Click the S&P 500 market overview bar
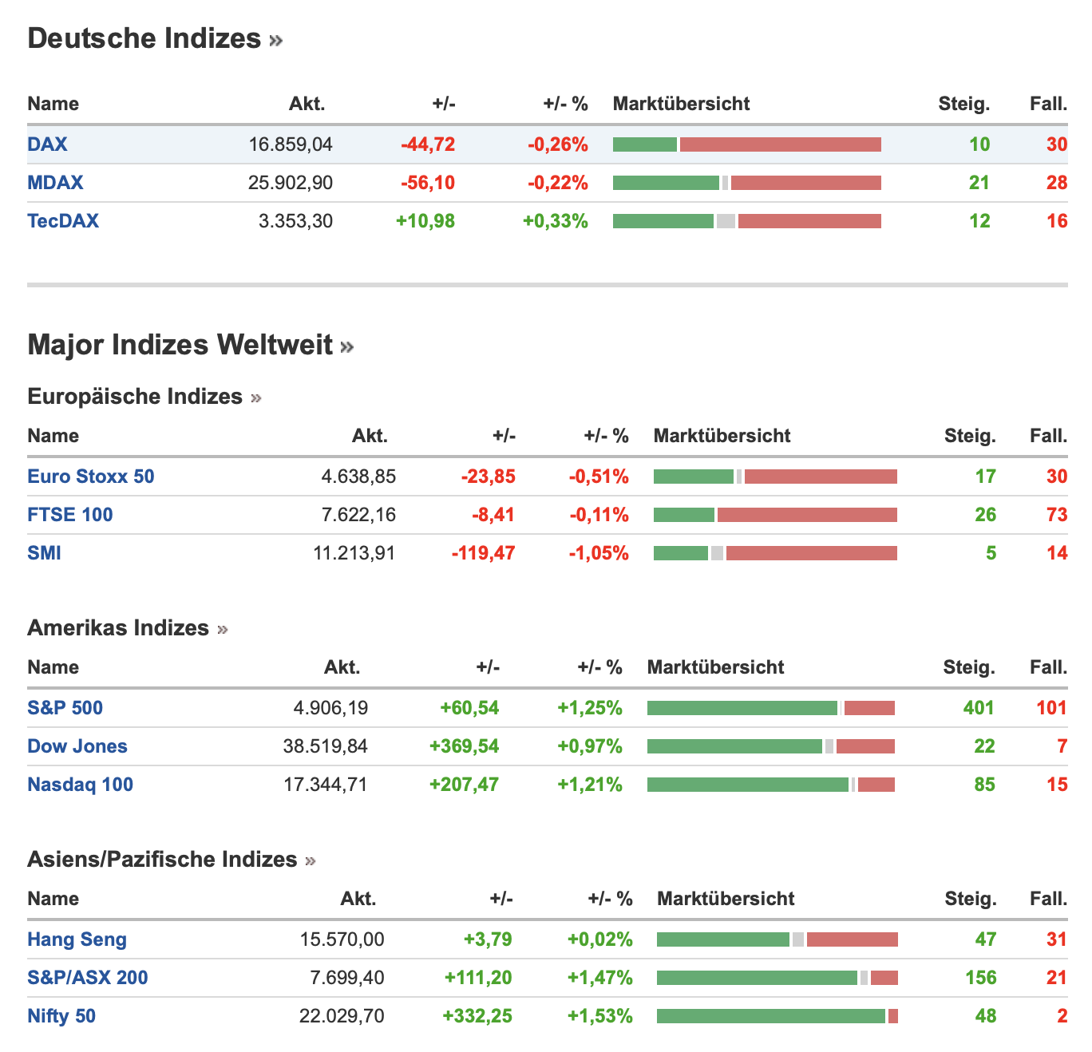This screenshot has height=1052, width=1092. pyautogui.click(x=771, y=708)
